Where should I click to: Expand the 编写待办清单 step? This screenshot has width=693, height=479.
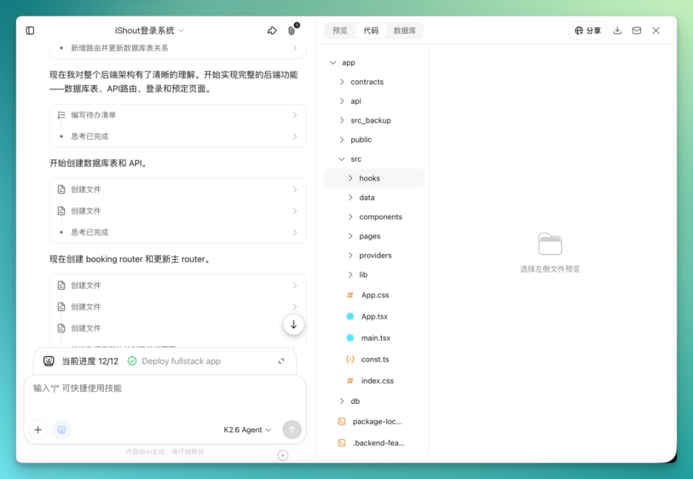(x=178, y=115)
